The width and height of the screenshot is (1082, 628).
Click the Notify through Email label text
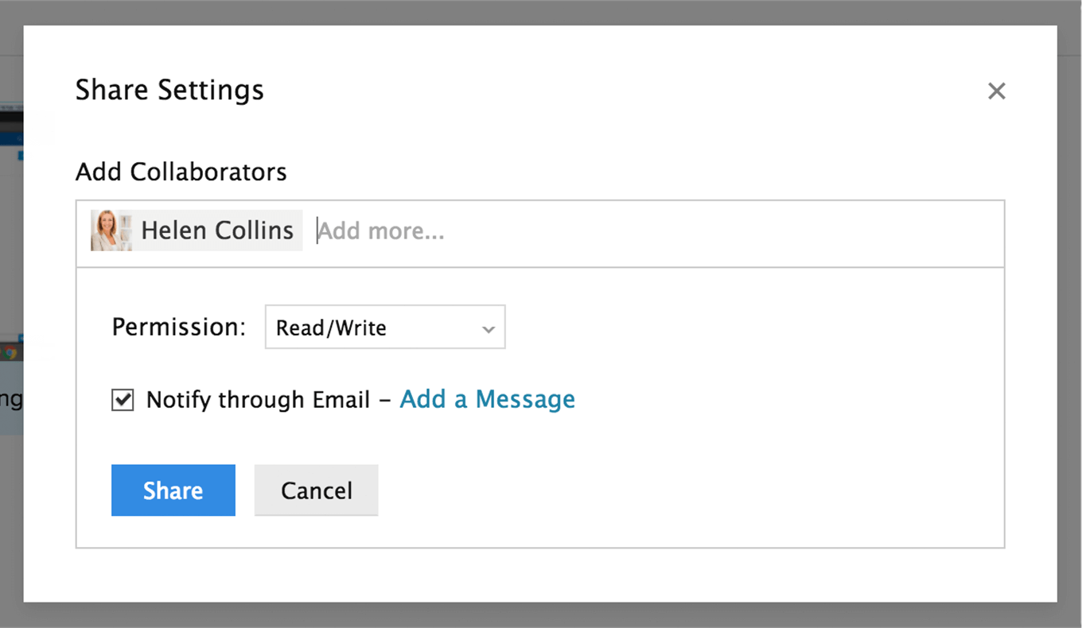[x=258, y=400]
